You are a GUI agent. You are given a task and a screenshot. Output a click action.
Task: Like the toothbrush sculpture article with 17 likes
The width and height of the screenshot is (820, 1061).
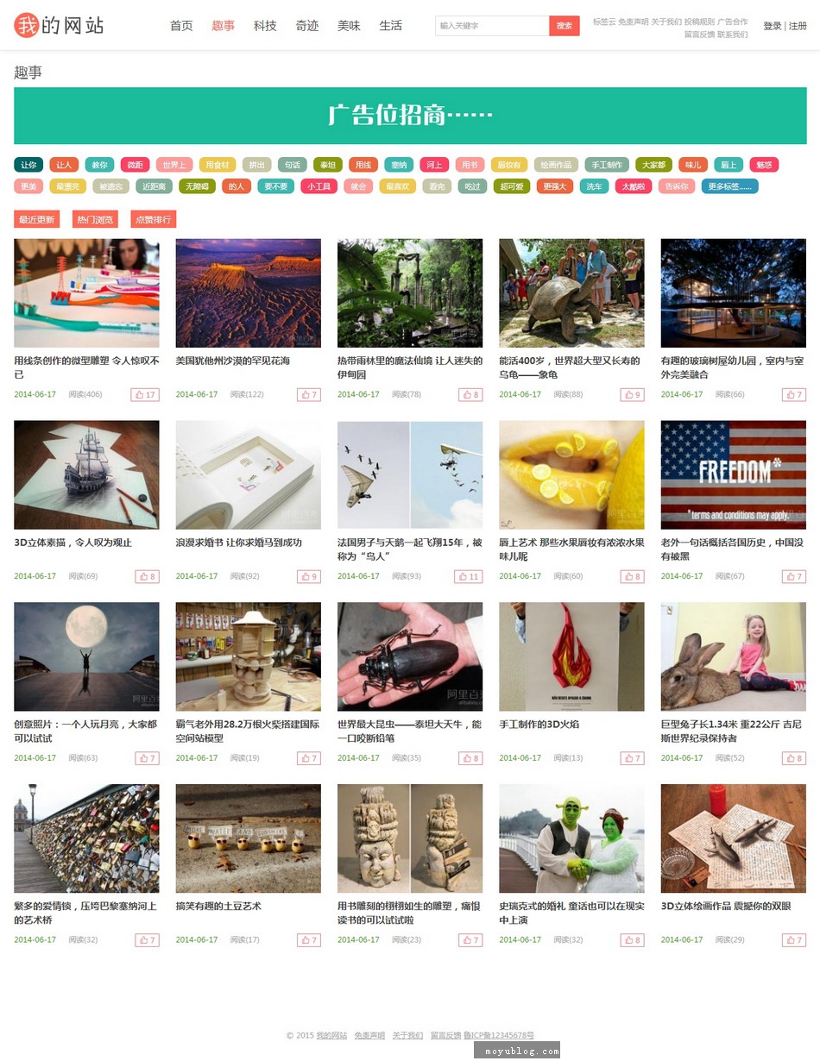coord(145,395)
